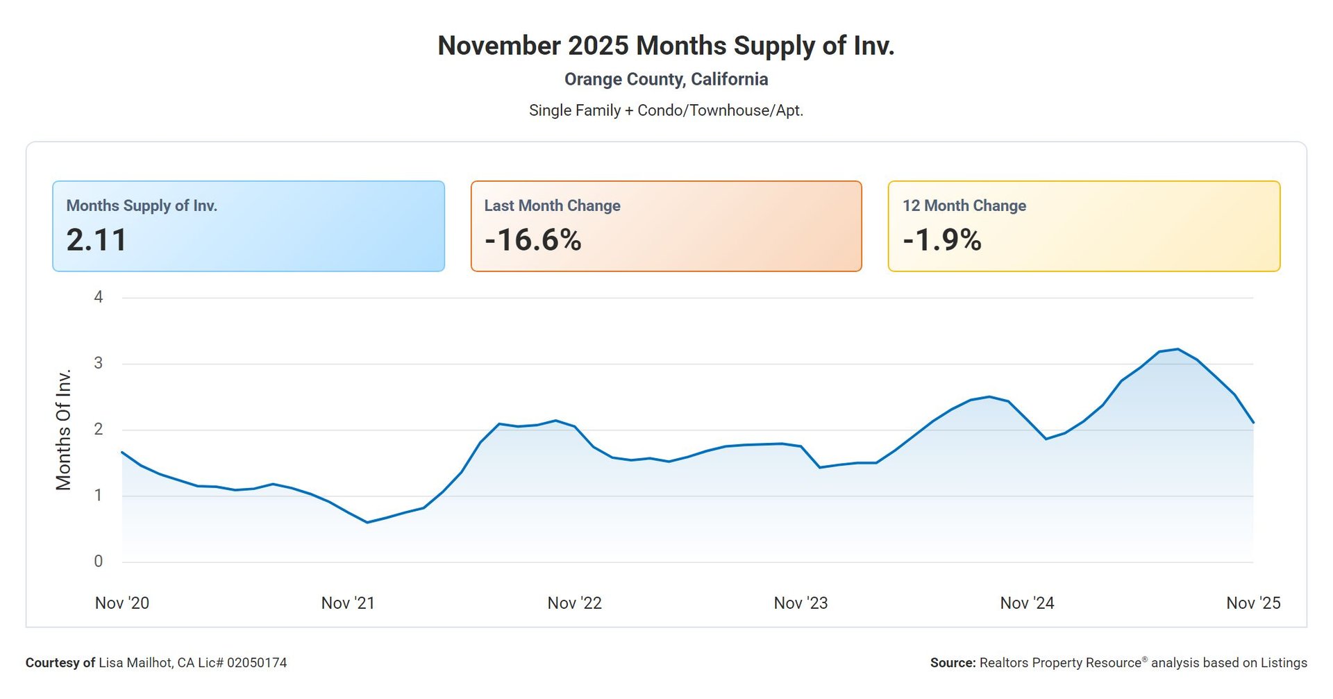Screen dimensions: 1333x699
Task: Click the chart title "November 2025 Months Supply of Inv."
Action: click(666, 46)
